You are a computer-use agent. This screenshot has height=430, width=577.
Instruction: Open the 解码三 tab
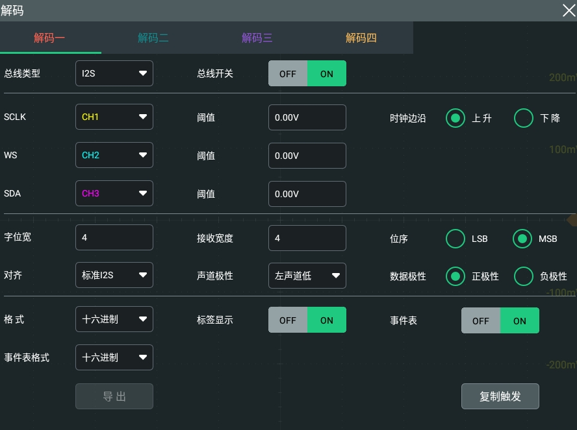(x=257, y=38)
